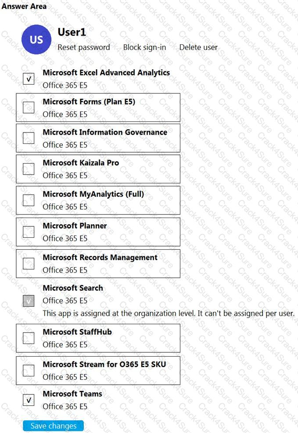
Task: Click the Delete user option
Action: [197, 47]
